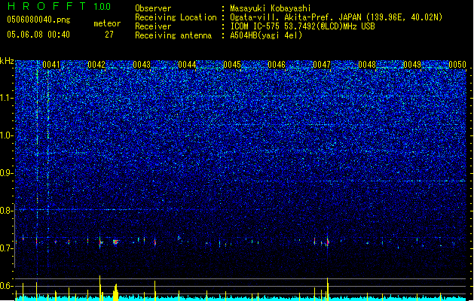This screenshot has height=301, width=474.
Task: Click the timestamp 05.06.08 00:40
Action: tap(38, 35)
